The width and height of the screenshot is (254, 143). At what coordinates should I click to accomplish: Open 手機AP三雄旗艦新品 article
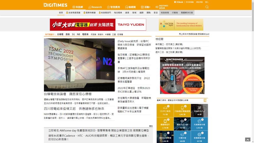pyautogui.click(x=133, y=70)
